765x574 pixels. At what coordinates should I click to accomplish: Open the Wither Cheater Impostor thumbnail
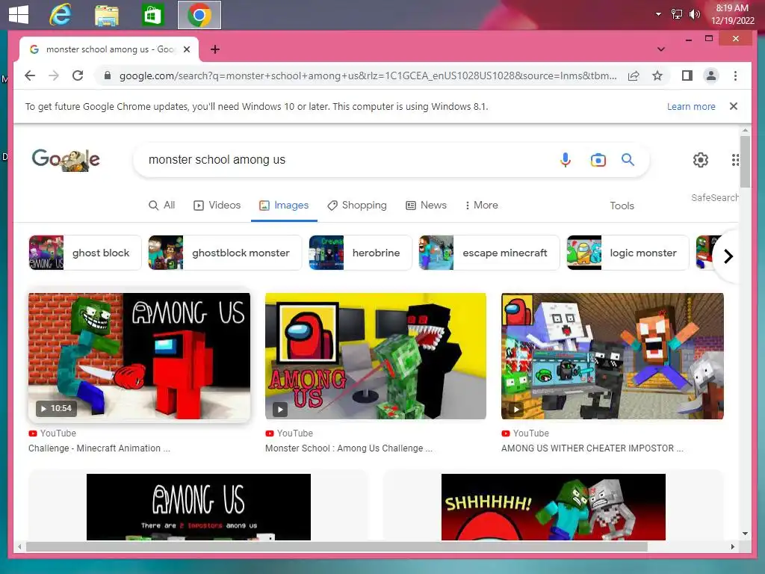click(613, 356)
